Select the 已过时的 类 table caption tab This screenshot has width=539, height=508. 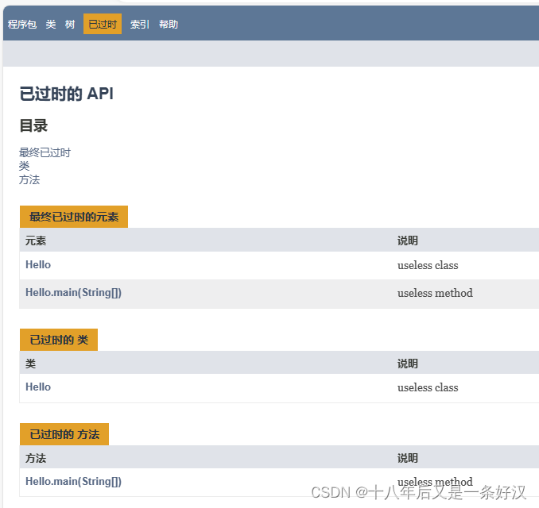pyautogui.click(x=59, y=340)
